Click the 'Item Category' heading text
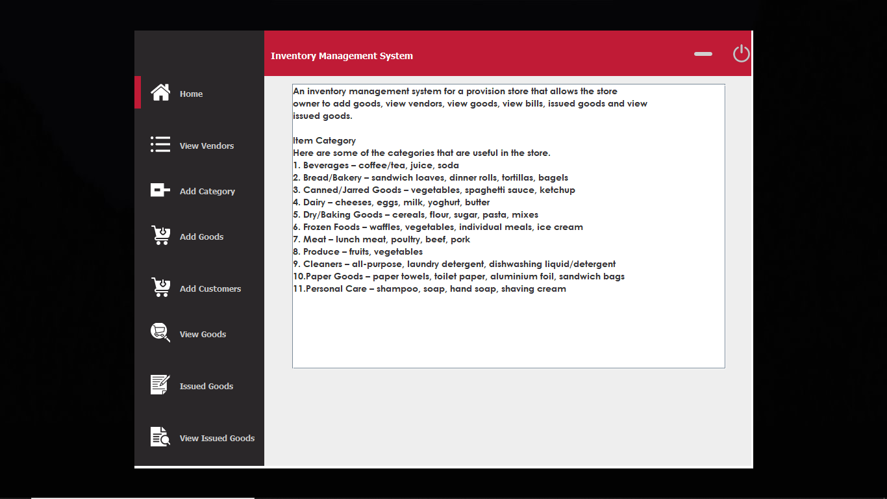The image size is (887, 499). coord(324,141)
